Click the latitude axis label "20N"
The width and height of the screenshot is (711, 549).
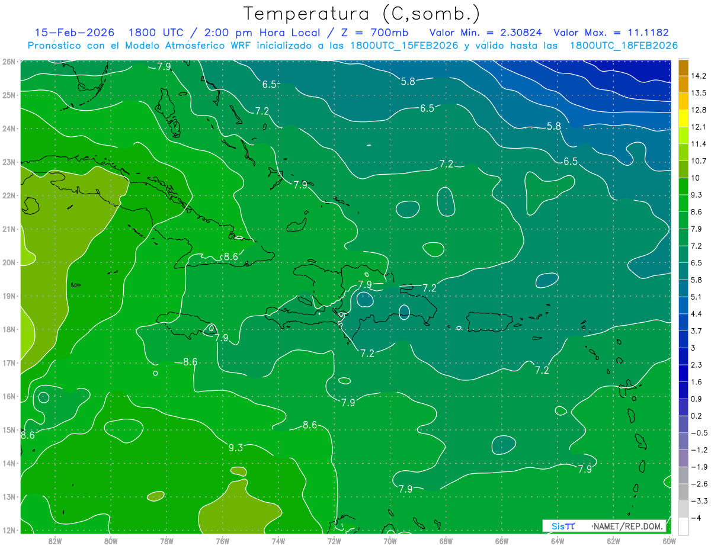coord(8,262)
